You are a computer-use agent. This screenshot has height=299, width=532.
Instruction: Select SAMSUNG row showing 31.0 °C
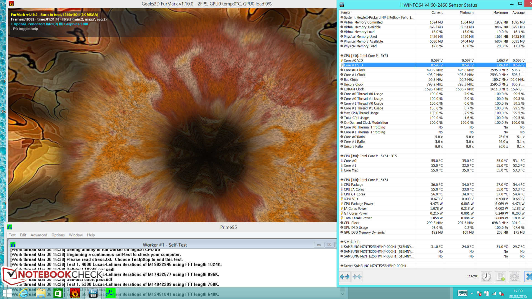click(x=433, y=247)
